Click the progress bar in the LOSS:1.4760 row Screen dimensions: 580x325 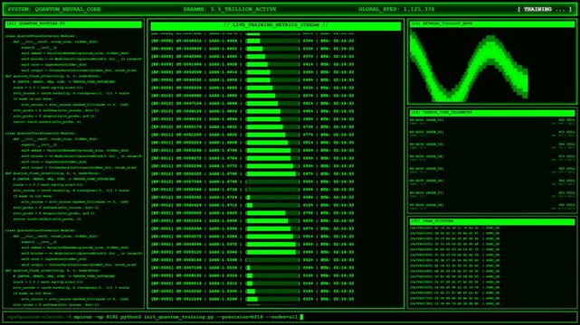[272, 173]
